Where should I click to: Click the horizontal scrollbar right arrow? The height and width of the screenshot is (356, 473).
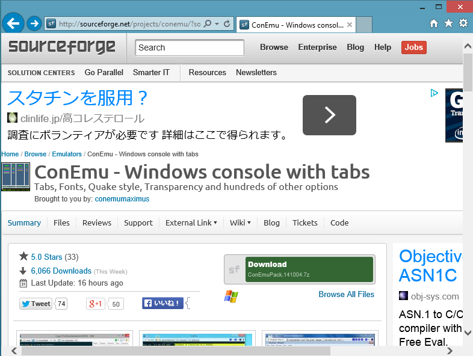[450, 351]
